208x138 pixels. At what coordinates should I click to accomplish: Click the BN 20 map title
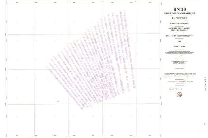click(x=179, y=9)
